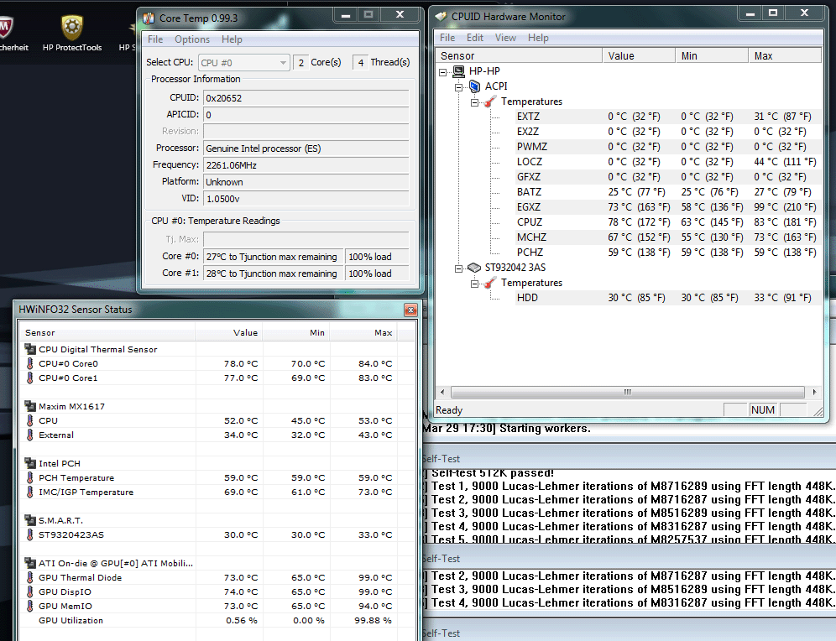Click HWiNFO32 Min column header
Screen dimensions: 836x641
coord(296,332)
